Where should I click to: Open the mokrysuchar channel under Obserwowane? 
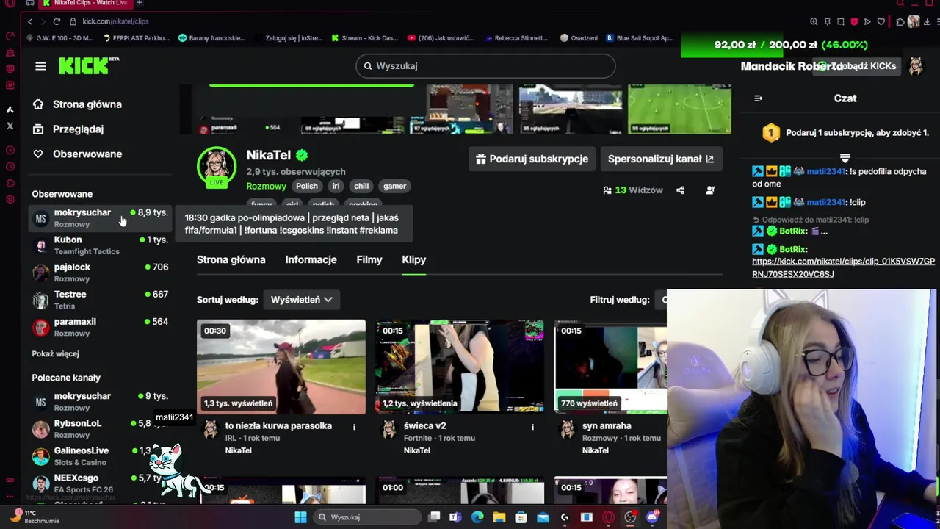[x=100, y=217]
